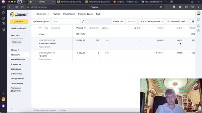Click the bookmark icon in address bar
The image size is (202, 113).
161,7
